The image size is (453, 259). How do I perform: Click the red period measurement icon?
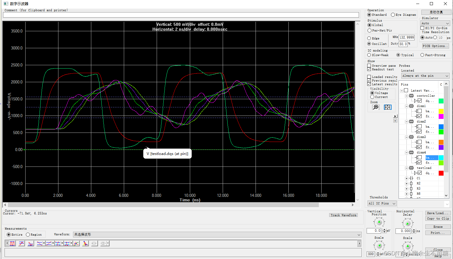67,243
